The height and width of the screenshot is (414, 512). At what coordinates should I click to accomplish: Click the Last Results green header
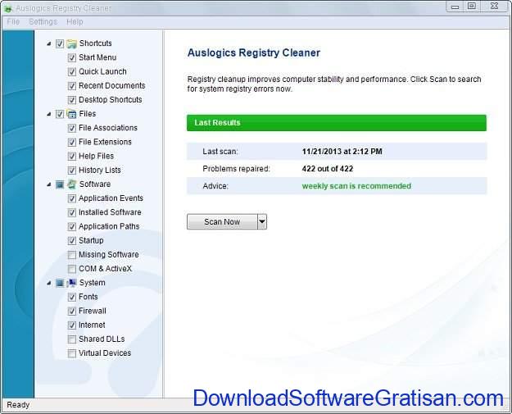pyautogui.click(x=337, y=122)
